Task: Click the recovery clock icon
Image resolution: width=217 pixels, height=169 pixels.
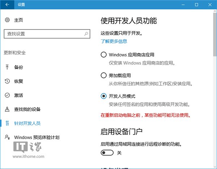Action: tap(7, 81)
